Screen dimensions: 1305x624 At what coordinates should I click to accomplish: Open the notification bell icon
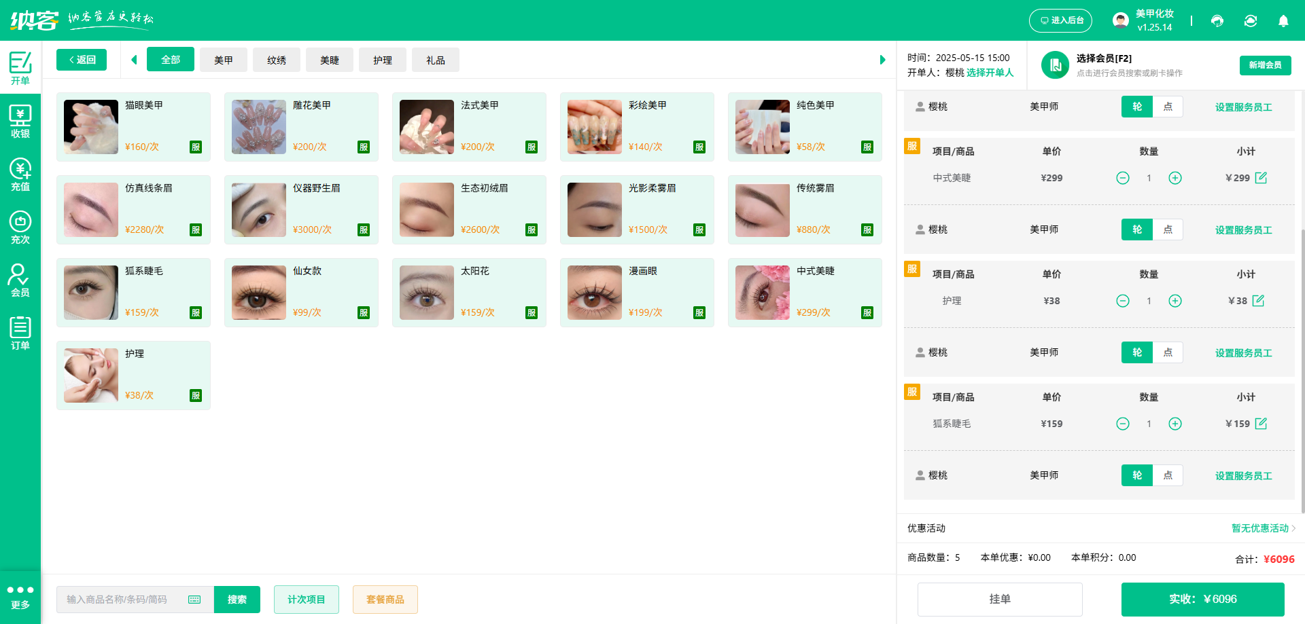pyautogui.click(x=1283, y=20)
